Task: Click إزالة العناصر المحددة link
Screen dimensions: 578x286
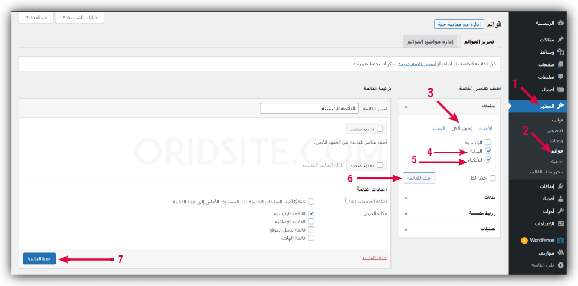Action: click(x=321, y=166)
